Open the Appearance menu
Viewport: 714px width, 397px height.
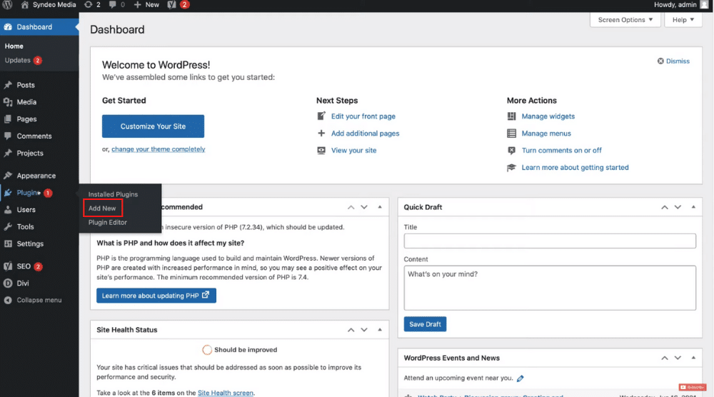tap(36, 176)
